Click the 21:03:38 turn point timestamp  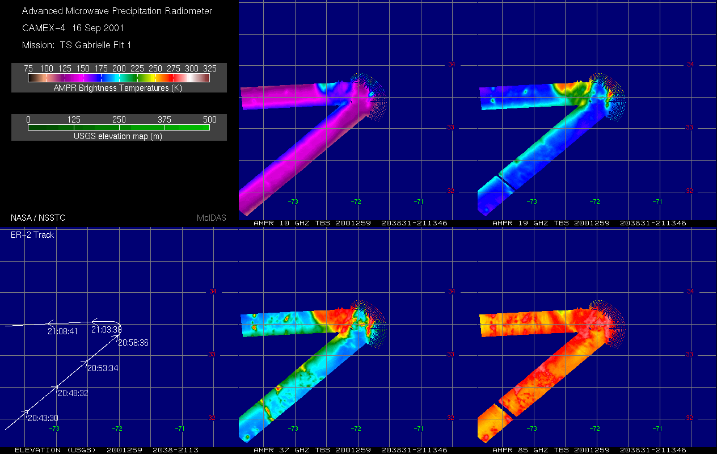pyautogui.click(x=106, y=330)
